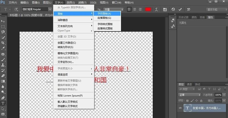This screenshot has height=118, width=228.
Task: Cancel current text edits
Action: pos(173,9)
